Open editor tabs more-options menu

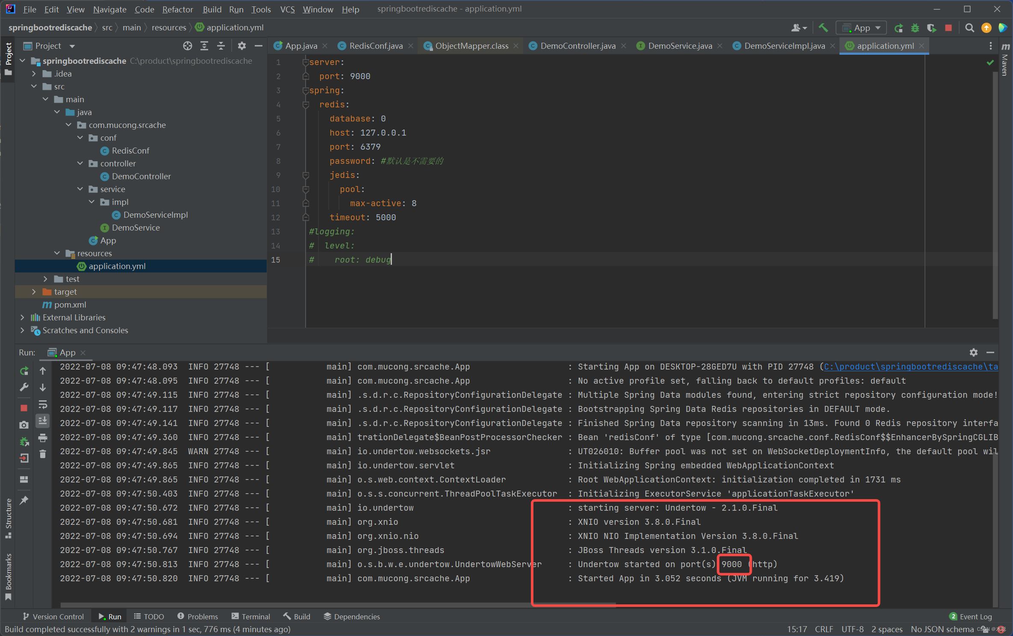tap(991, 46)
